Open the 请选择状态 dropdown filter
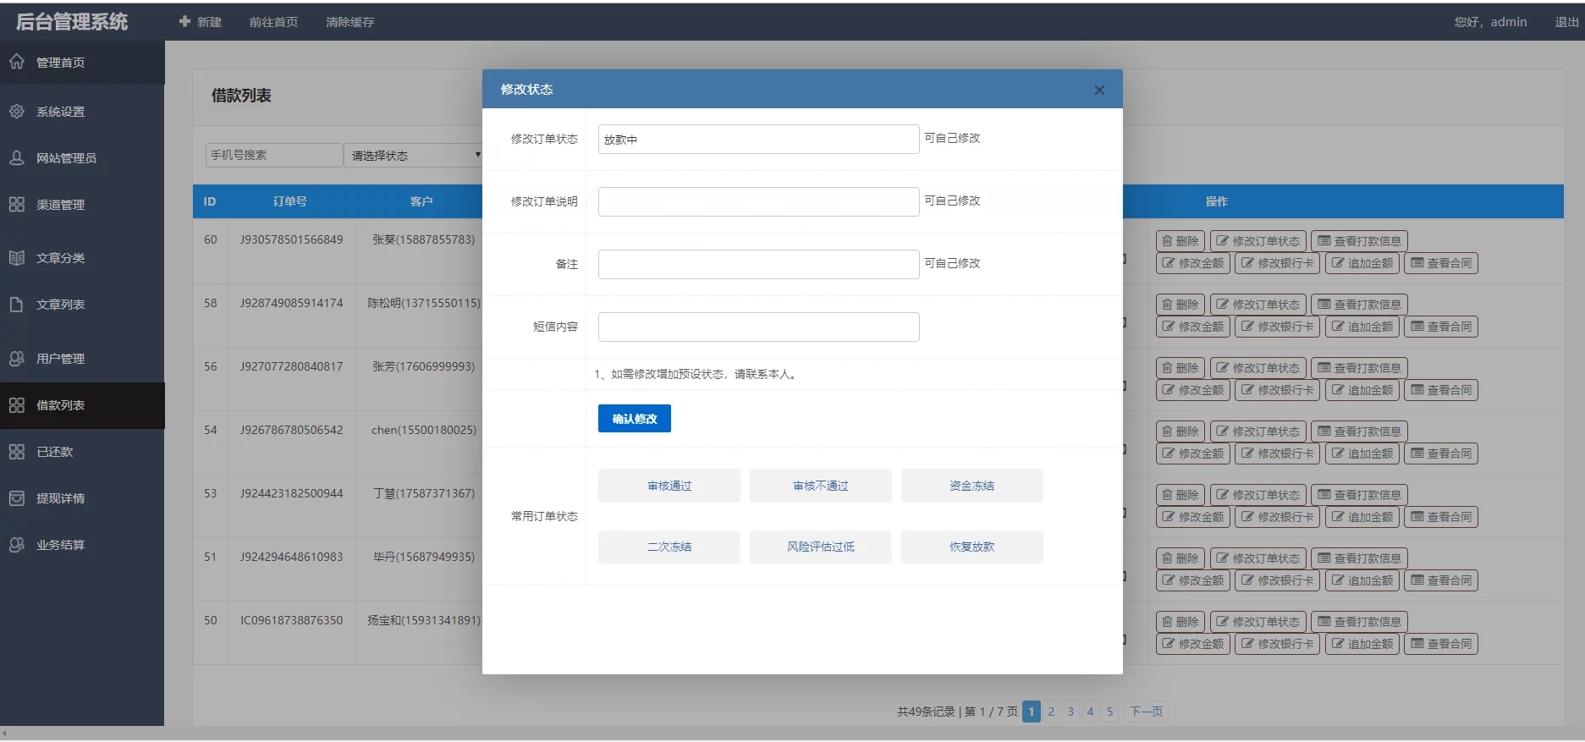Viewport: 1585px width, 742px height. pos(414,155)
